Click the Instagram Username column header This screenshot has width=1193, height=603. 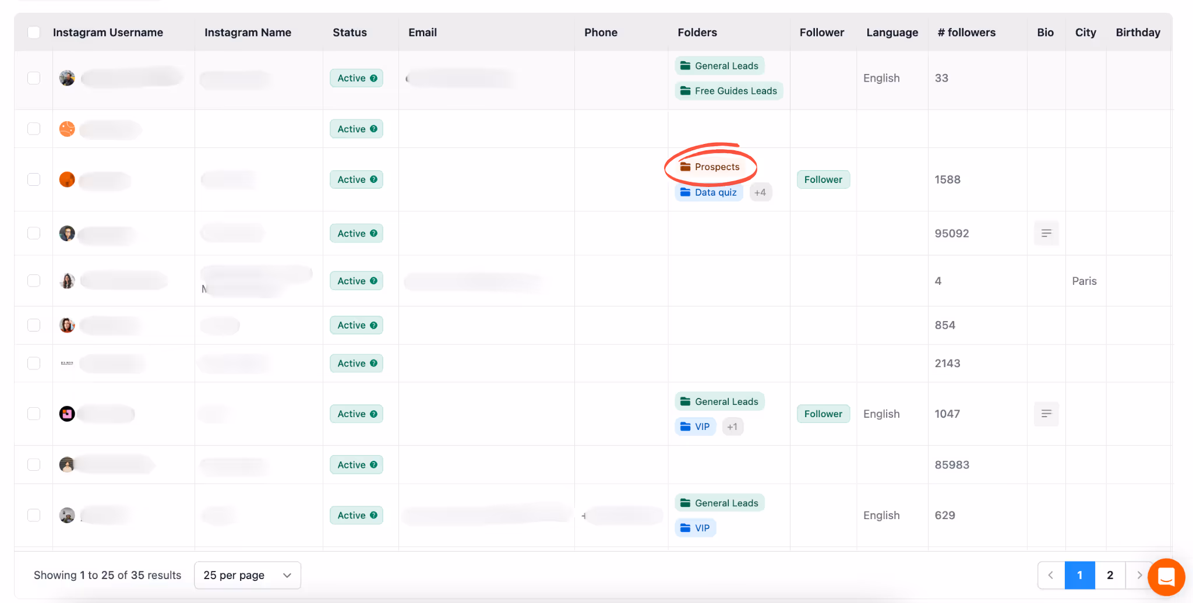pyautogui.click(x=108, y=33)
